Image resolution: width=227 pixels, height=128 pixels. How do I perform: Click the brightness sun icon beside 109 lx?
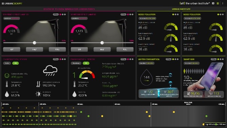(38, 94)
